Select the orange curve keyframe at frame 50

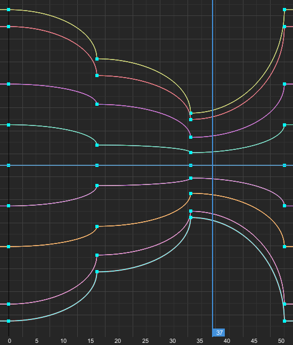click(284, 247)
